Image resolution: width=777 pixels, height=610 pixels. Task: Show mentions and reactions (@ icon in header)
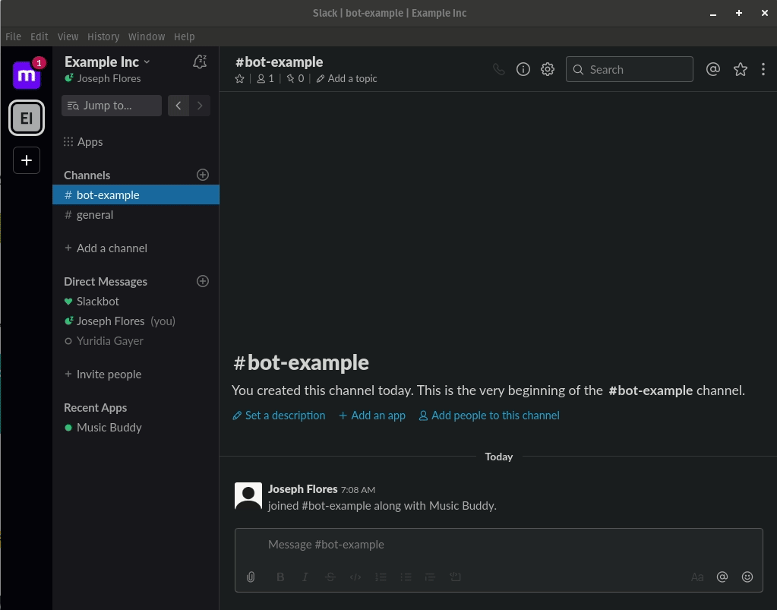click(712, 69)
